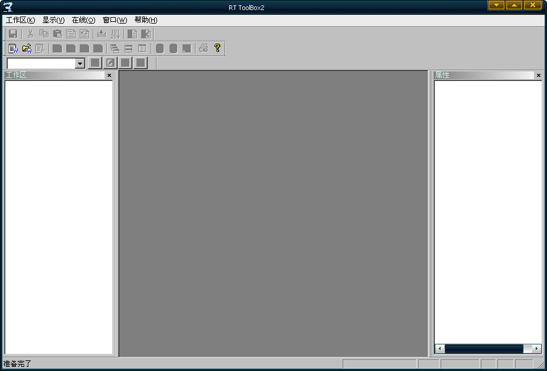Click the 10/20 renumber lines icon
This screenshot has height=371, width=547.
(115, 34)
